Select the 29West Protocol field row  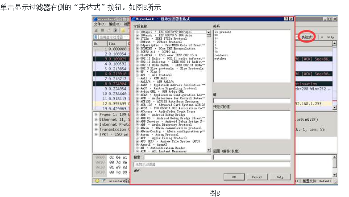[x=161, y=42]
